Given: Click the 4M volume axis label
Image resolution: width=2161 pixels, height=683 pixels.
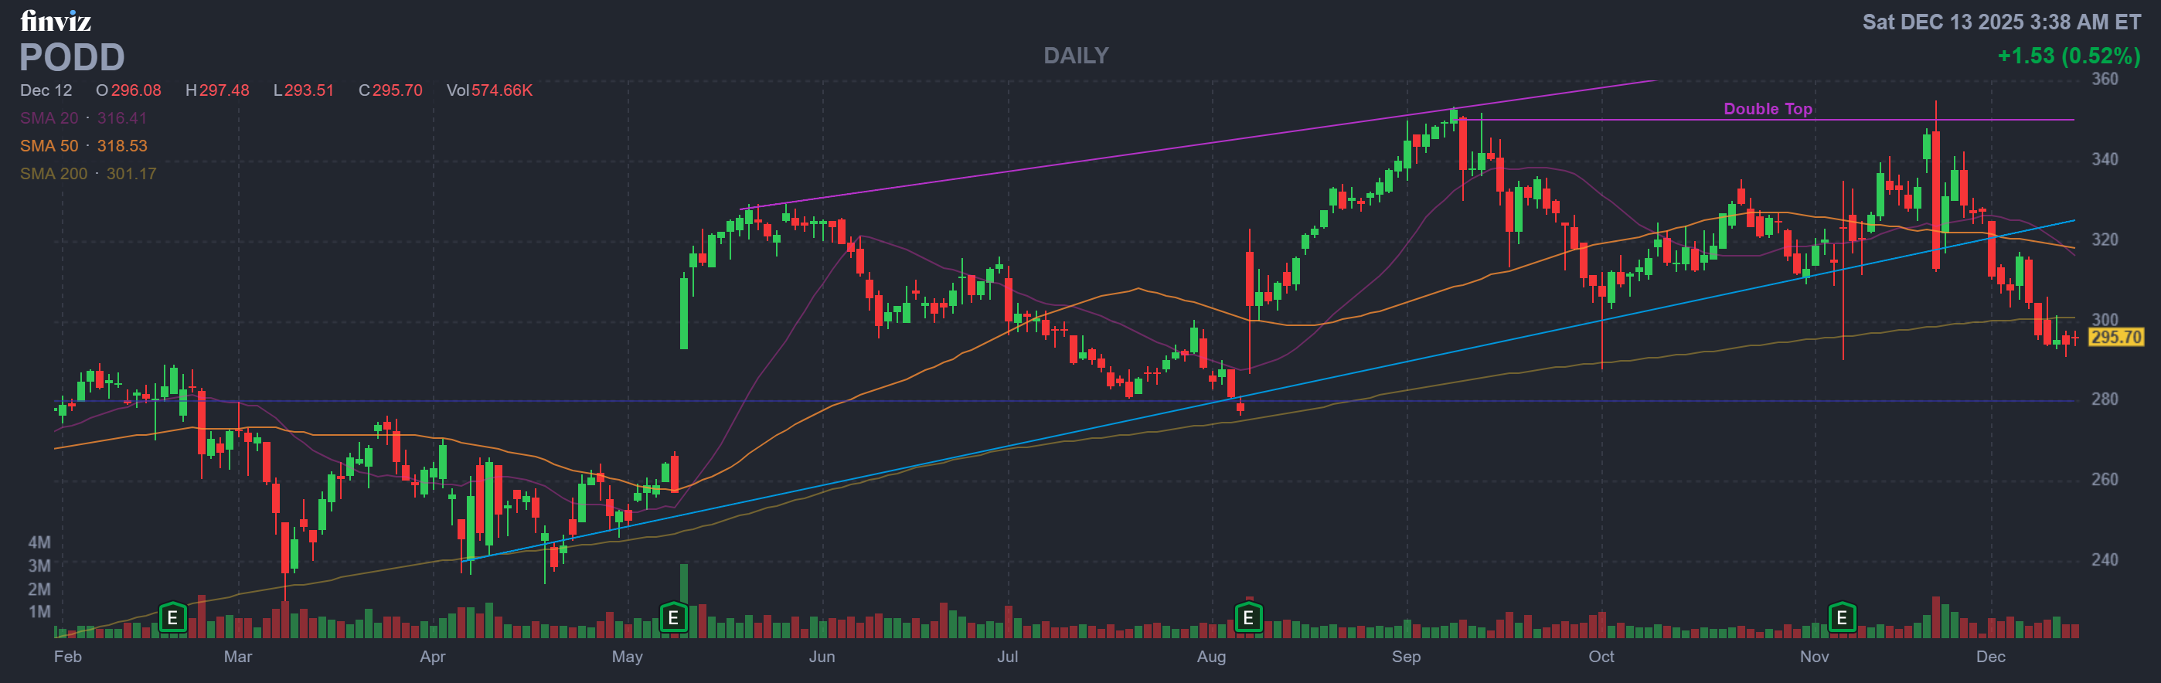Looking at the screenshot, I should coord(39,542).
